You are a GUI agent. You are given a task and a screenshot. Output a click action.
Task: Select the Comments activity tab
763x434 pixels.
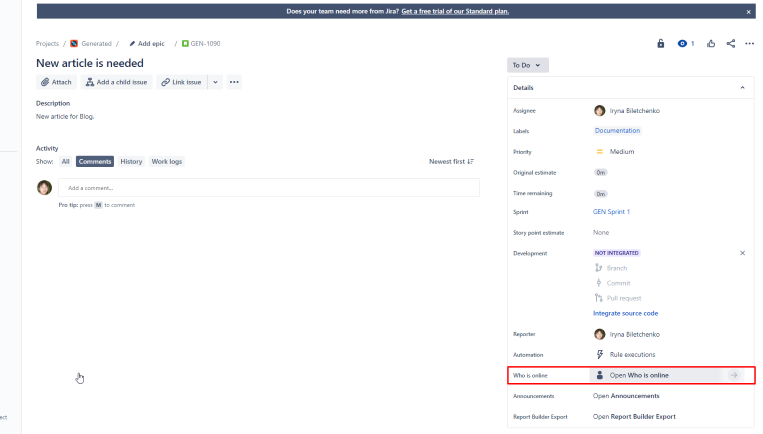click(x=95, y=162)
